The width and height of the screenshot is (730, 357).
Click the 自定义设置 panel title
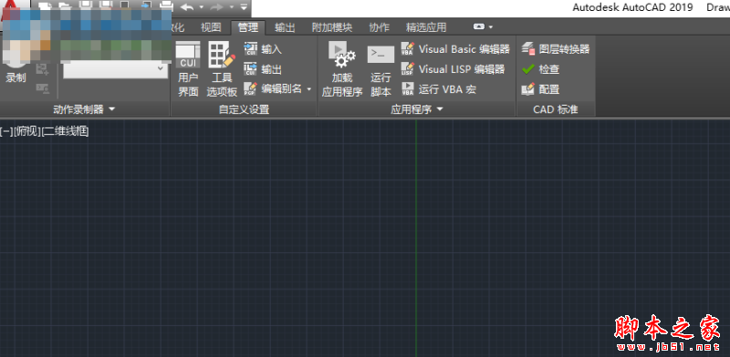(x=244, y=109)
